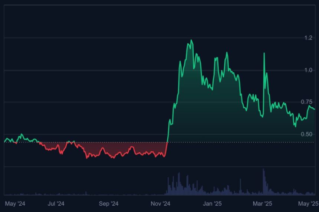This screenshot has width=319, height=212.
Task: Click the 1.0 price axis label
Action: 308,70
